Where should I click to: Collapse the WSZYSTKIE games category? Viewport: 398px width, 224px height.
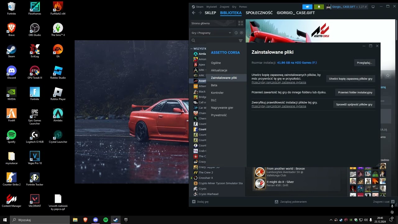192,49
